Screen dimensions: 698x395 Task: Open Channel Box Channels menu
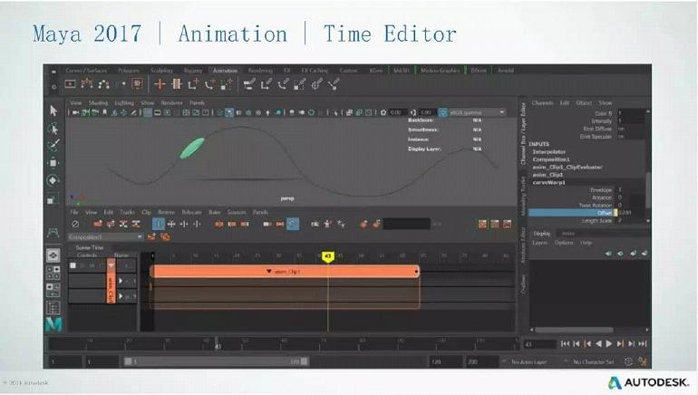pyautogui.click(x=542, y=102)
